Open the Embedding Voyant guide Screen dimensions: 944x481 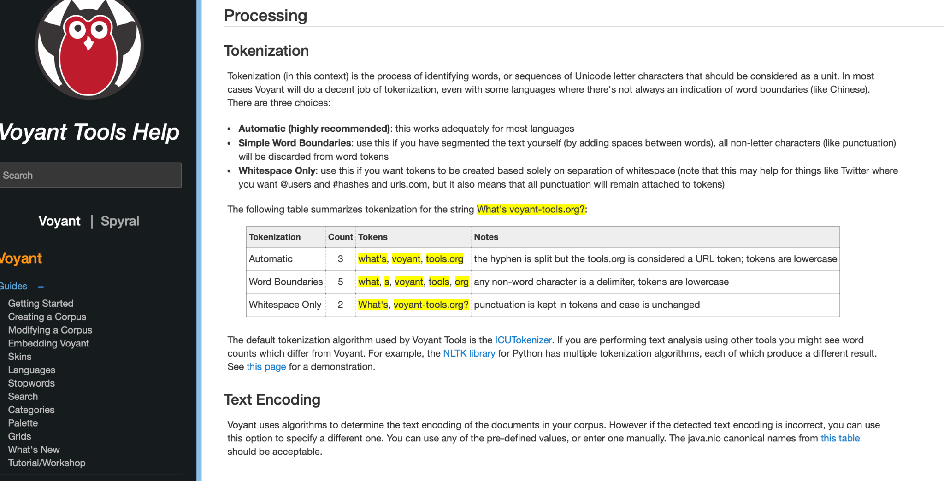[x=48, y=343]
